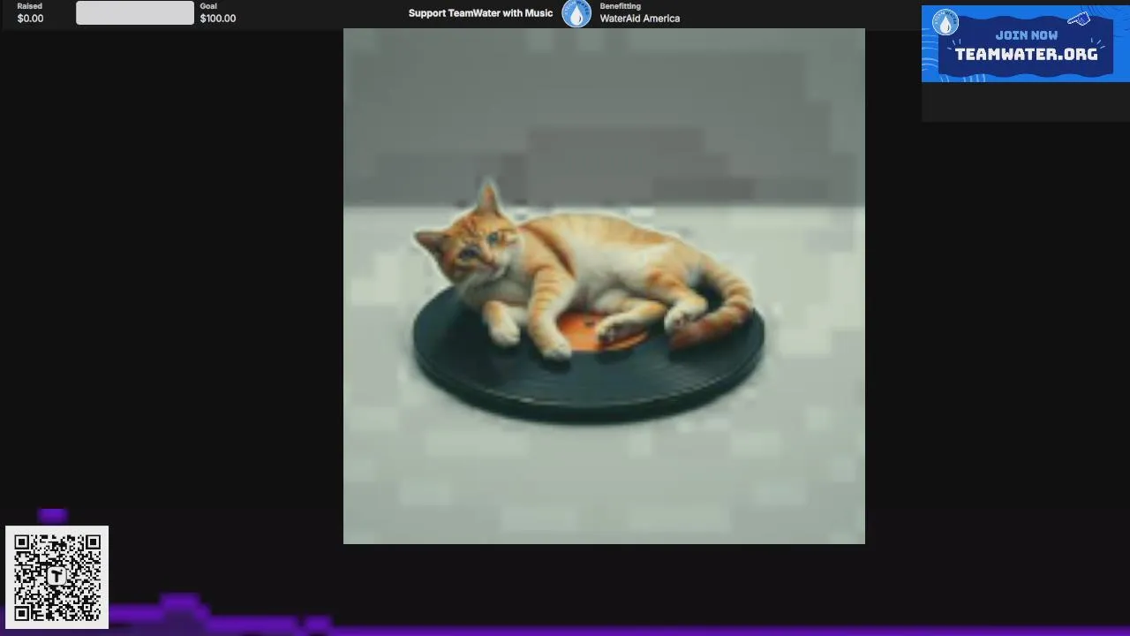Screen dimensions: 1130x636
Task: Click the 'Benefitting' label
Action: pos(621,6)
